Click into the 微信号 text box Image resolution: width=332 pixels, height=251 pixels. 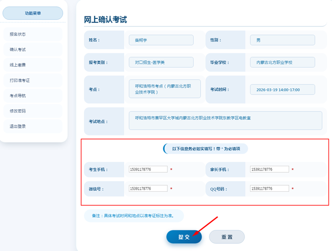pos(148,189)
